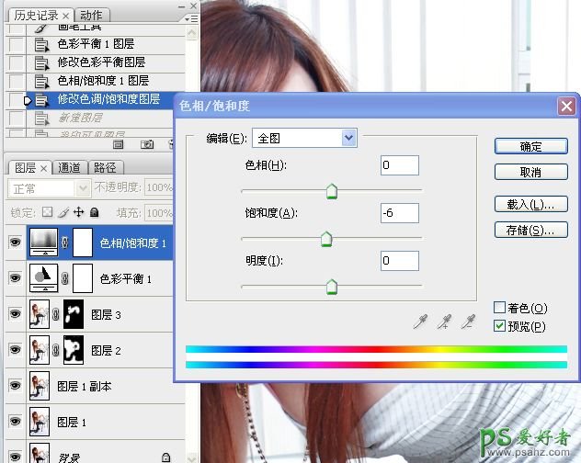Click the 色相 value input field
Screen dimensions: 581x463
(400, 165)
